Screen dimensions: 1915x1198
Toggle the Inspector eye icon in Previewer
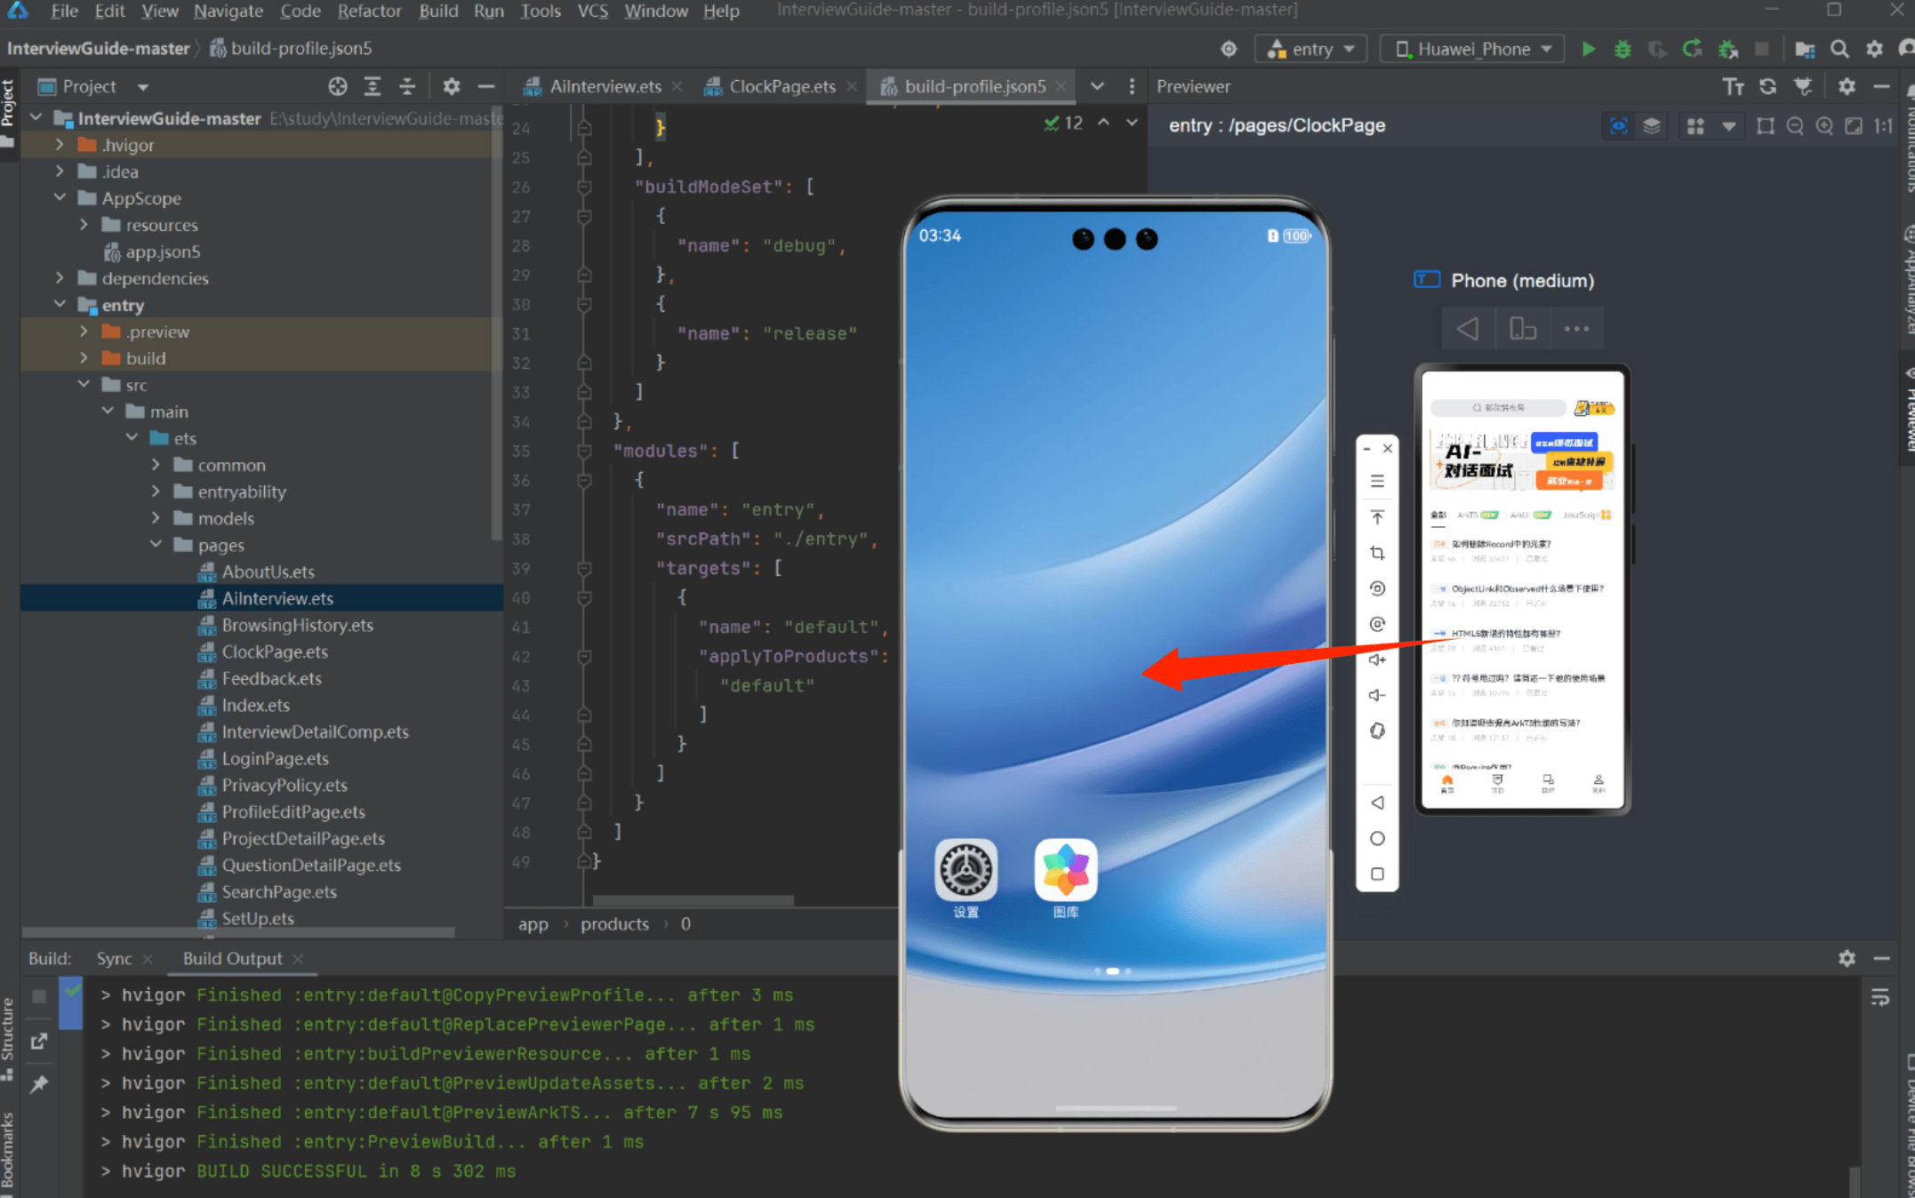pyautogui.click(x=1618, y=125)
